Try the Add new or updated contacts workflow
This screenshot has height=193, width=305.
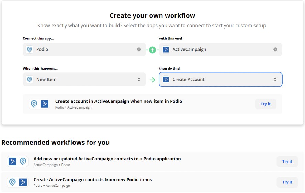coord(287,161)
